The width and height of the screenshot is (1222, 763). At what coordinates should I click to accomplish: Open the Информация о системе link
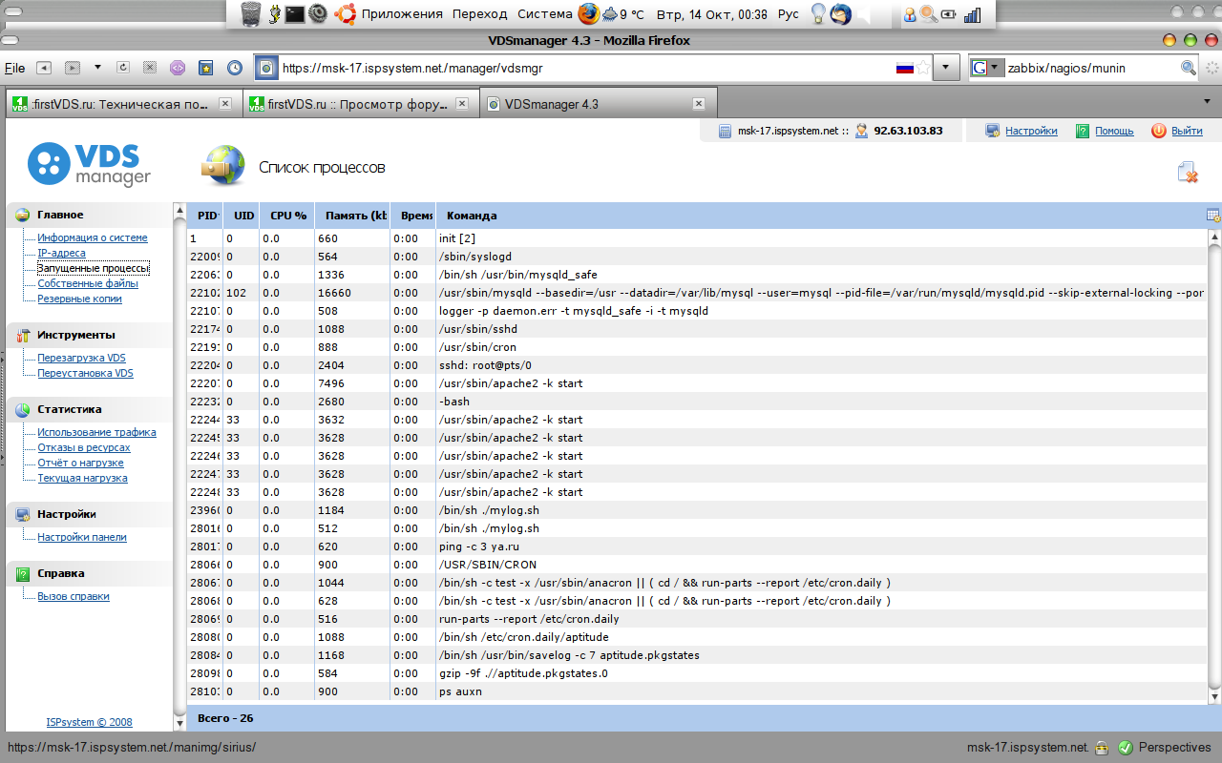click(93, 237)
